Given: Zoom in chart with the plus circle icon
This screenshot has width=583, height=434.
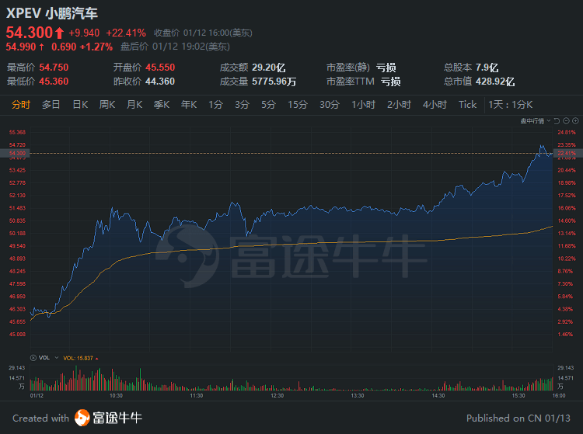Looking at the screenshot, I should (x=575, y=121).
